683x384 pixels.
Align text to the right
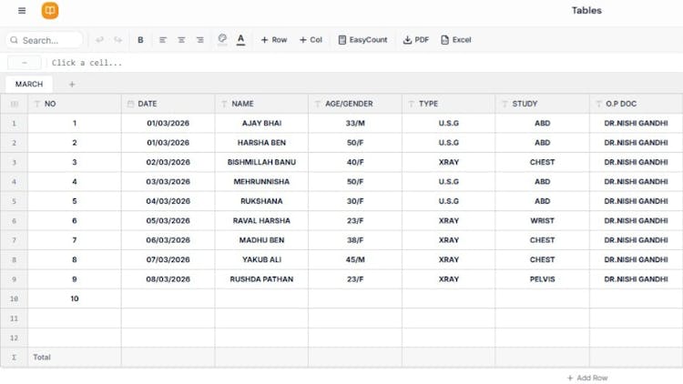click(x=199, y=40)
